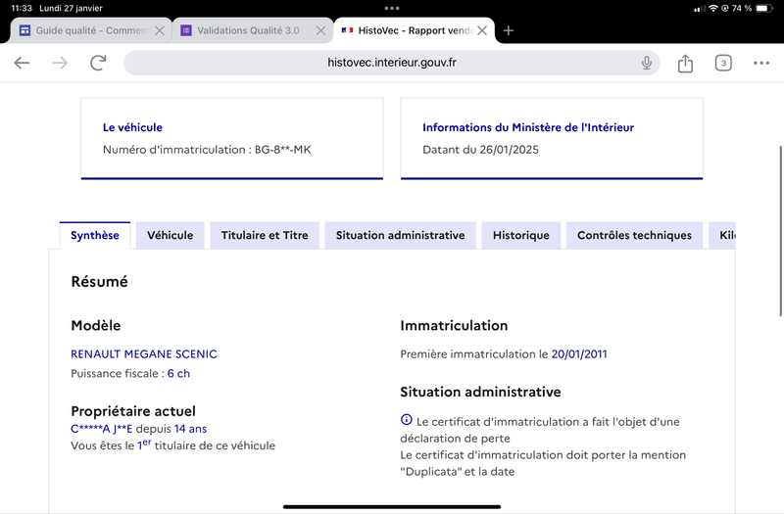Tap the multitasking three dots at the top

pos(392,8)
